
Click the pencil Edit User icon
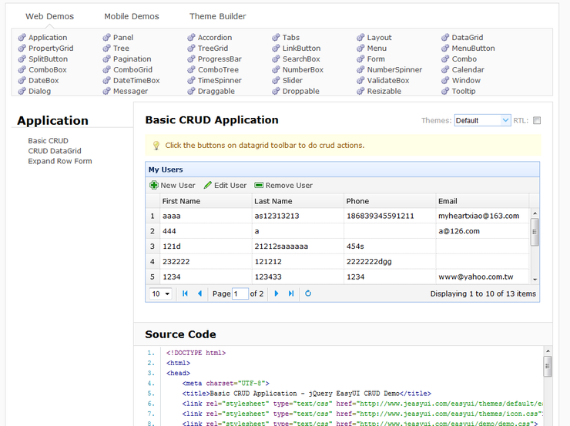pos(207,186)
